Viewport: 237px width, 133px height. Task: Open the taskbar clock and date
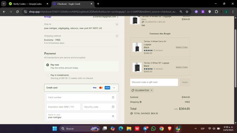(x=228, y=129)
